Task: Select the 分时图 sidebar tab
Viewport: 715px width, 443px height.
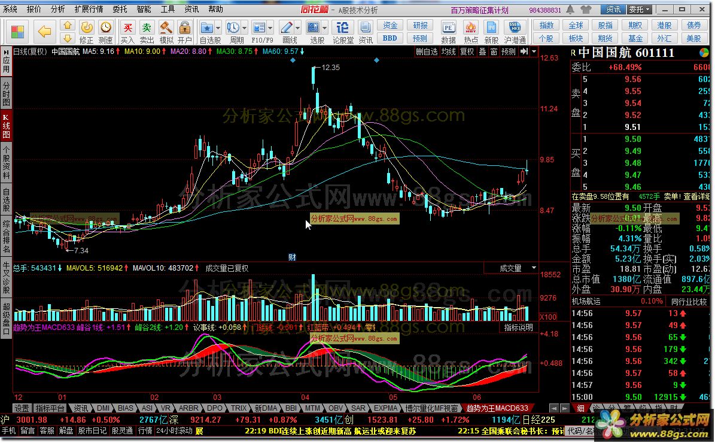Action: click(6, 93)
